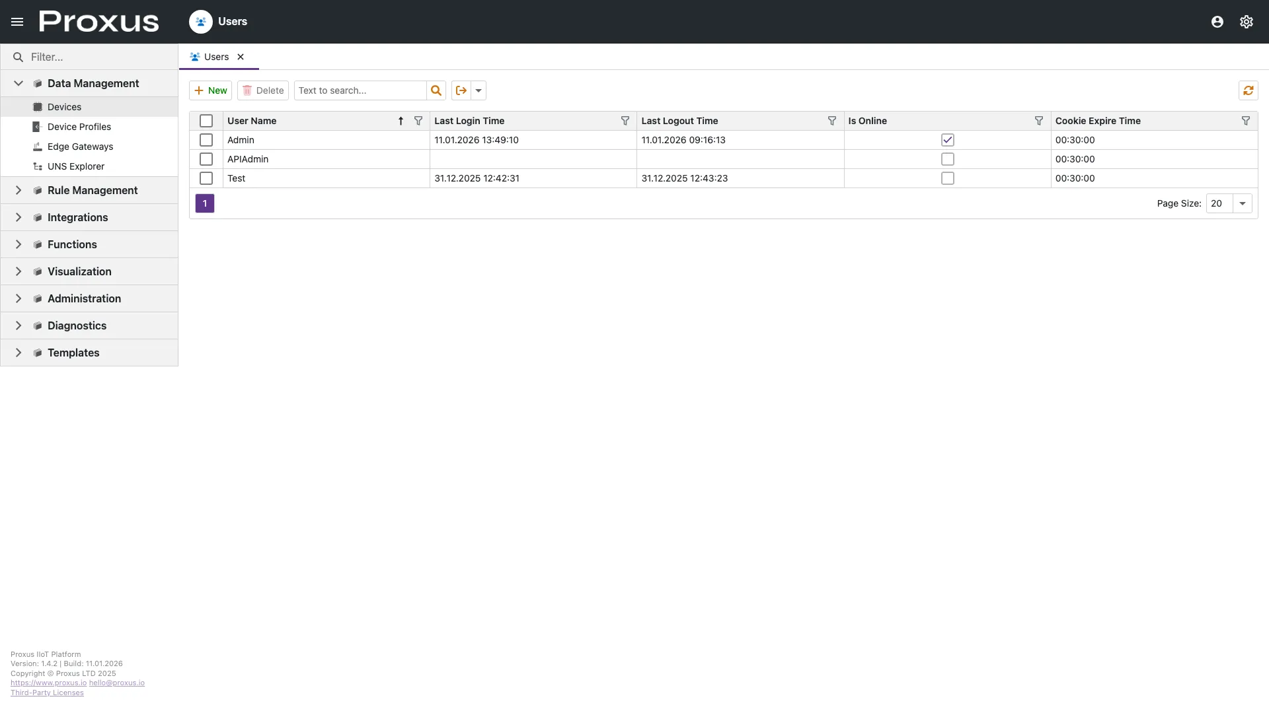Open the Page Size dropdown
The image size is (1269, 713).
[1243, 203]
